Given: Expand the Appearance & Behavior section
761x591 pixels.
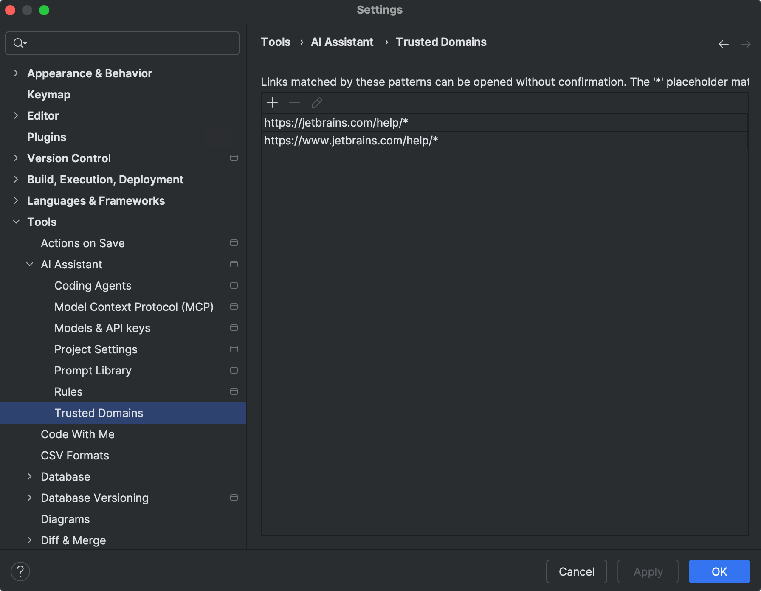Looking at the screenshot, I should click(x=16, y=73).
